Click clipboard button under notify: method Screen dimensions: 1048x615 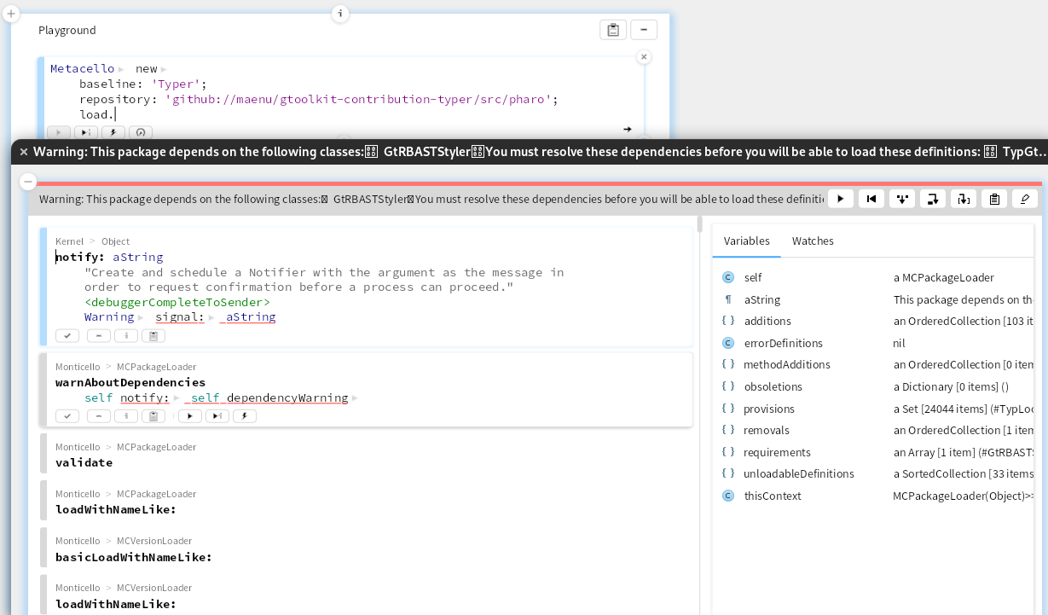(x=153, y=336)
